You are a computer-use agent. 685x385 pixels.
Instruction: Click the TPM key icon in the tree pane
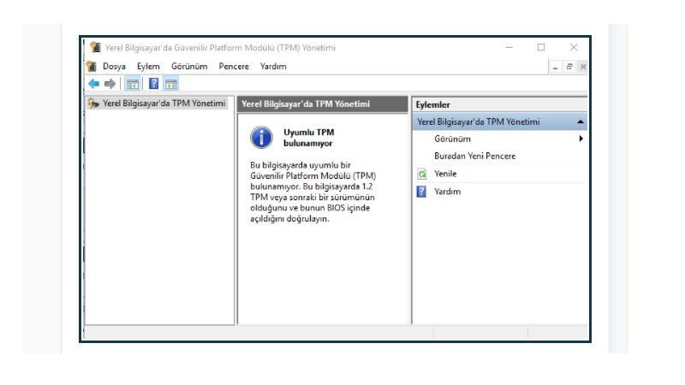coord(93,104)
